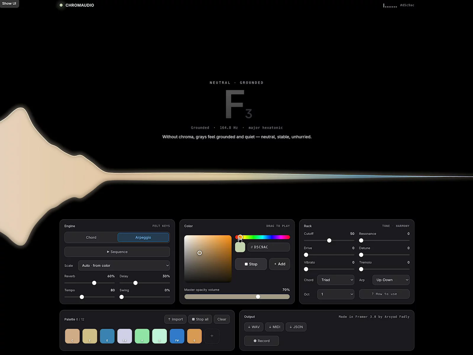Download the WAV output file
Screen dimensions: 473x355
click(x=254, y=327)
